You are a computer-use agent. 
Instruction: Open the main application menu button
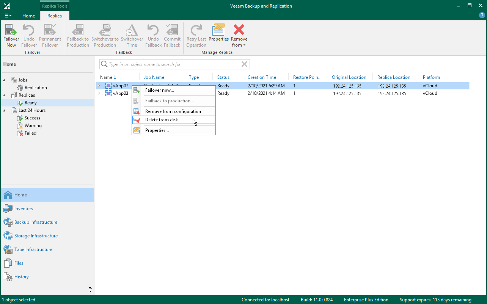[x=8, y=16]
